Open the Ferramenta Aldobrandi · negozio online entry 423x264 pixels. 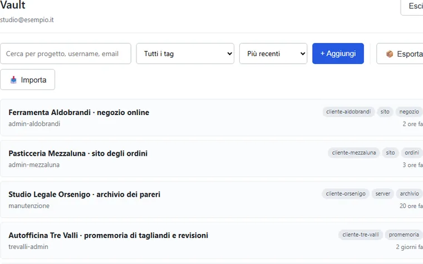(211, 117)
